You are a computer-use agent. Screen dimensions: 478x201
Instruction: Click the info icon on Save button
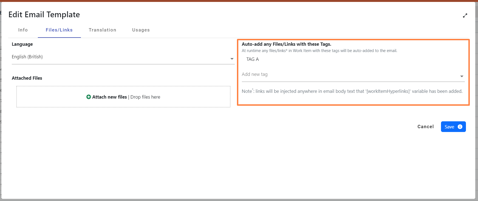tap(460, 127)
